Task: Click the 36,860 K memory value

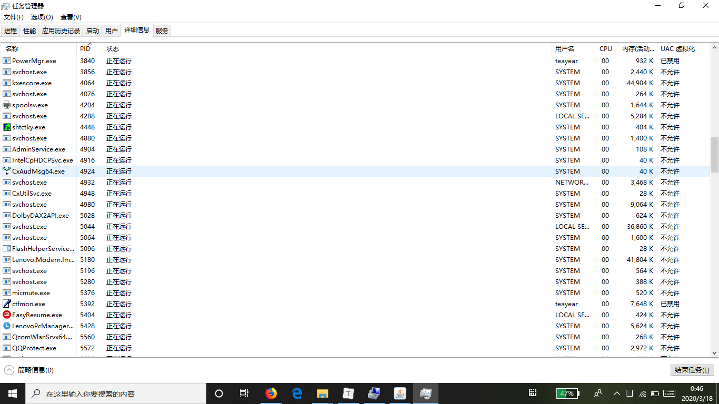Action: [640, 227]
